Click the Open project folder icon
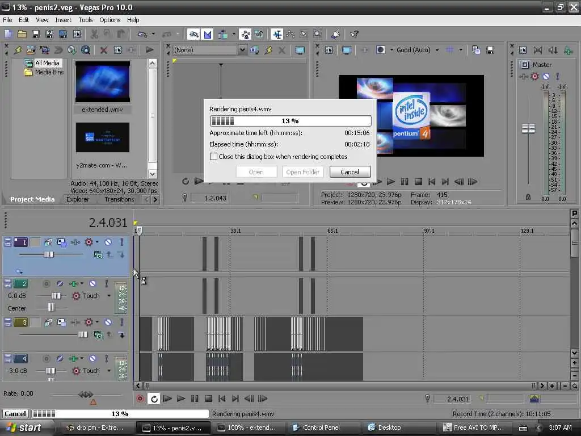 [x=22, y=34]
